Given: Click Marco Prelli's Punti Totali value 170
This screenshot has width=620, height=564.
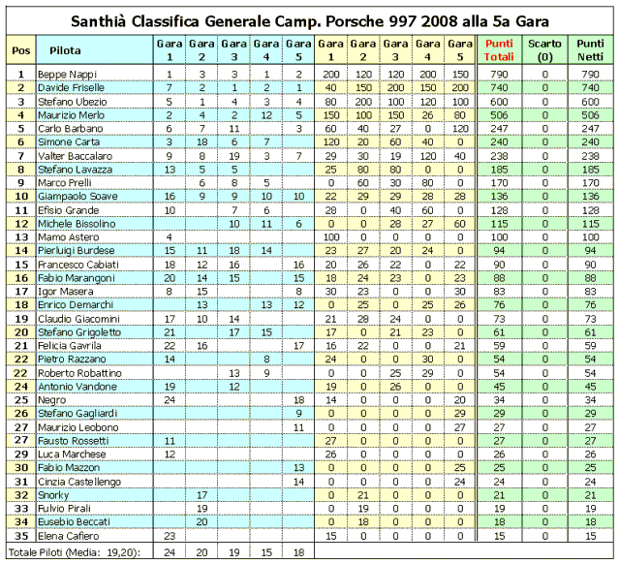Looking at the screenshot, I should (499, 183).
